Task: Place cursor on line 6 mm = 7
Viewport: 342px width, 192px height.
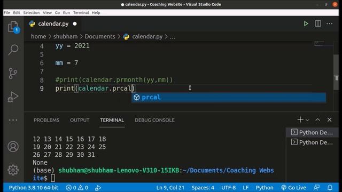Action: 66,63
